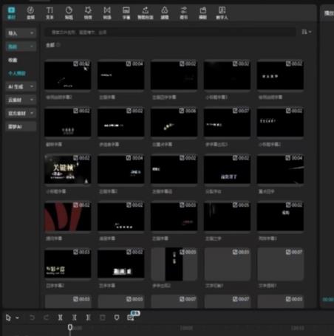Open the Transitions tab with bowtie icon
334x336 pixels.
coord(107,13)
